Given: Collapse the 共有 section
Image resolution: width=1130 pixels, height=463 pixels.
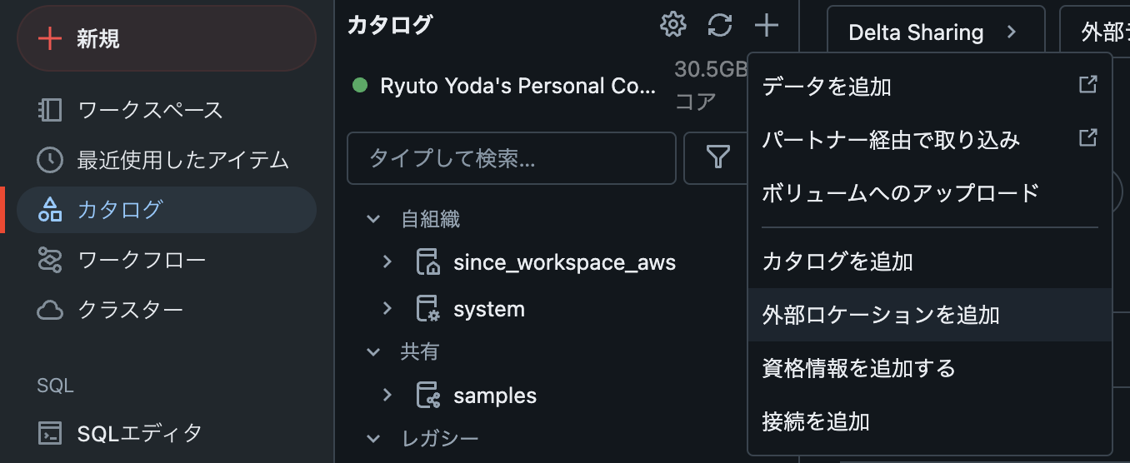Looking at the screenshot, I should point(372,352).
